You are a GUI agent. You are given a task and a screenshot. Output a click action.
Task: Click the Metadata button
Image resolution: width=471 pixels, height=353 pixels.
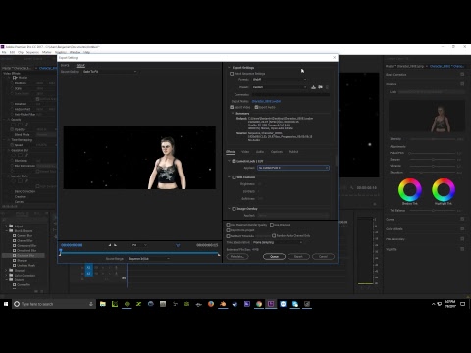point(237,256)
